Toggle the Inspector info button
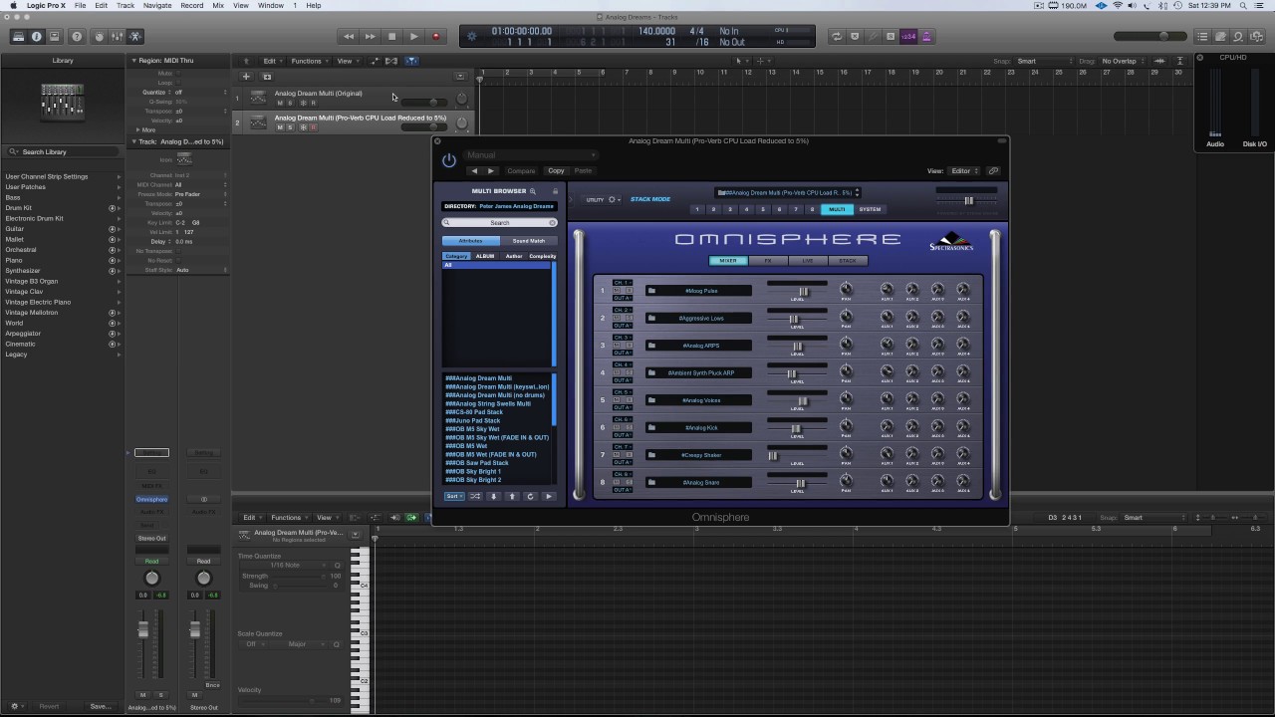This screenshot has height=717, width=1275. (37, 37)
